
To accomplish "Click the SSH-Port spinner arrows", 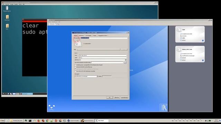I will point(126,60).
